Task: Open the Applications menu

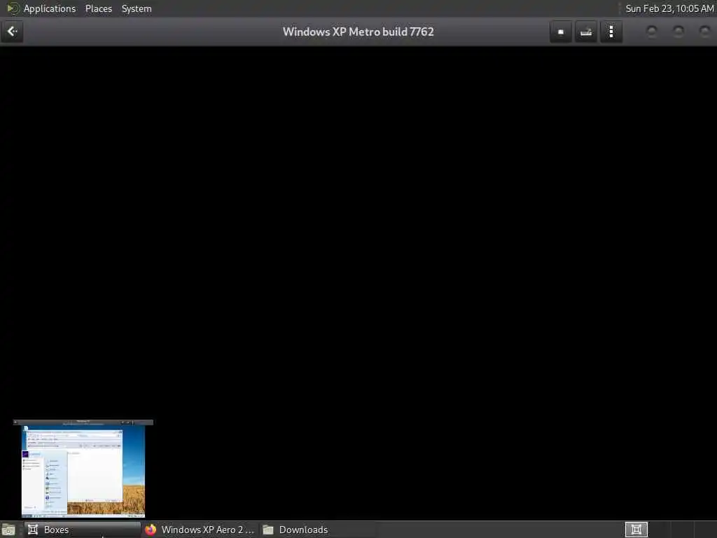Action: click(50, 8)
